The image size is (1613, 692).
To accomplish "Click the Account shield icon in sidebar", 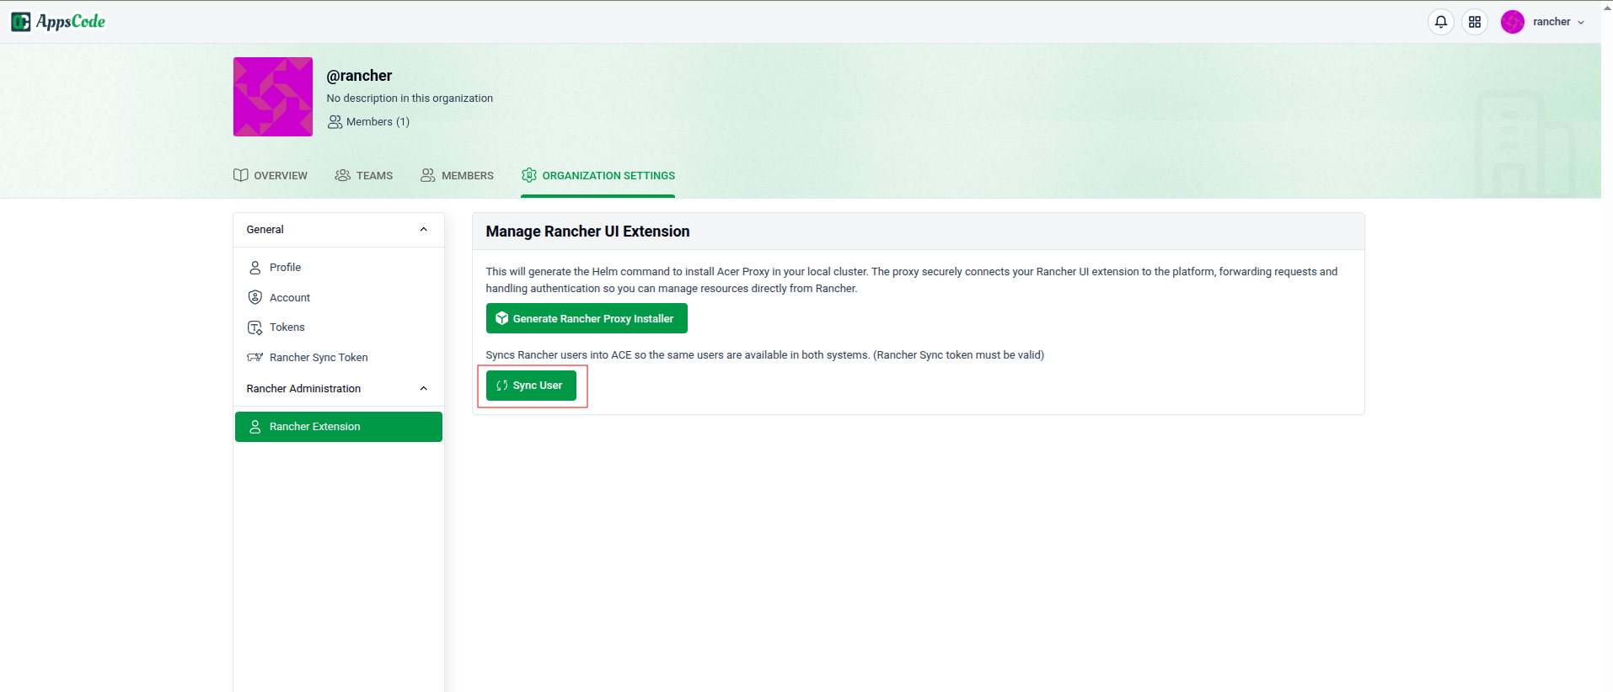I will click(255, 297).
